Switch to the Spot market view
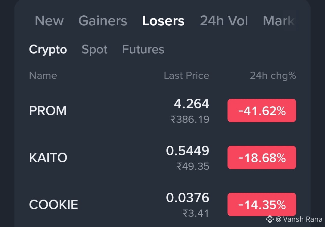 coord(94,49)
